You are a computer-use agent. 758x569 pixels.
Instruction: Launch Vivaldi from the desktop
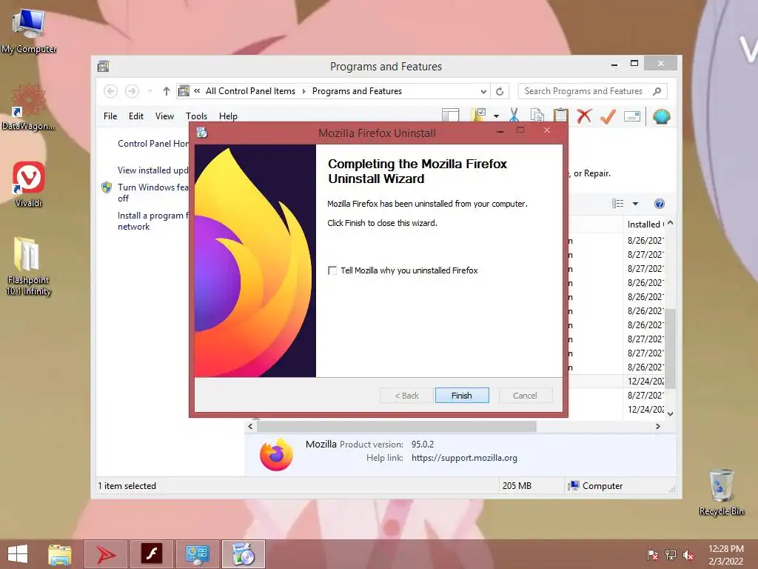point(29,184)
